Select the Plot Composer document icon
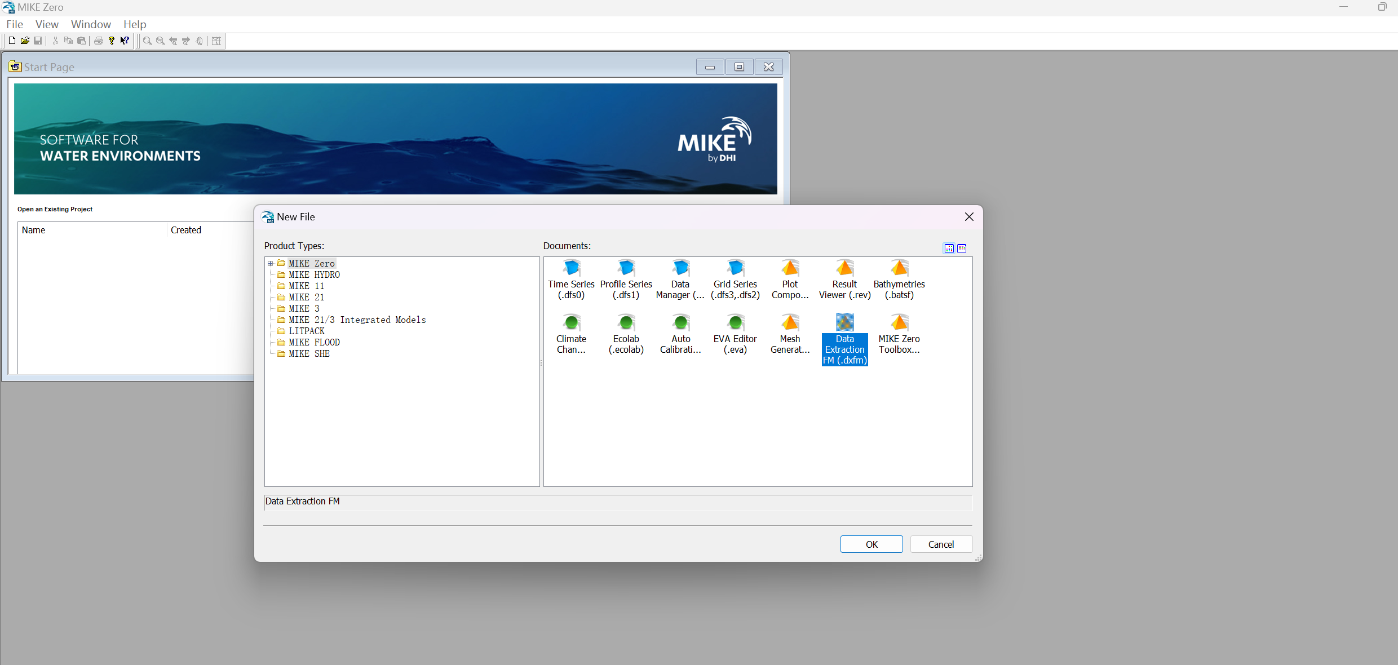 click(x=790, y=280)
